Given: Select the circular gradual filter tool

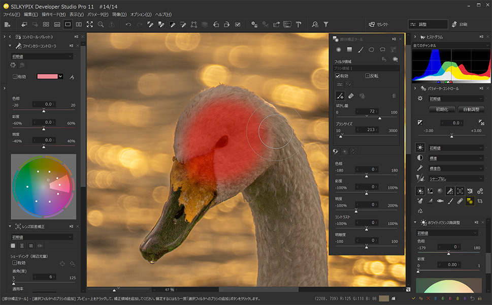Looking at the screenshot, I should click(x=339, y=50).
